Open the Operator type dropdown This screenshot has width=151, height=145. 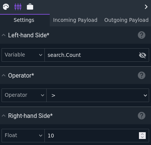pos(24,95)
